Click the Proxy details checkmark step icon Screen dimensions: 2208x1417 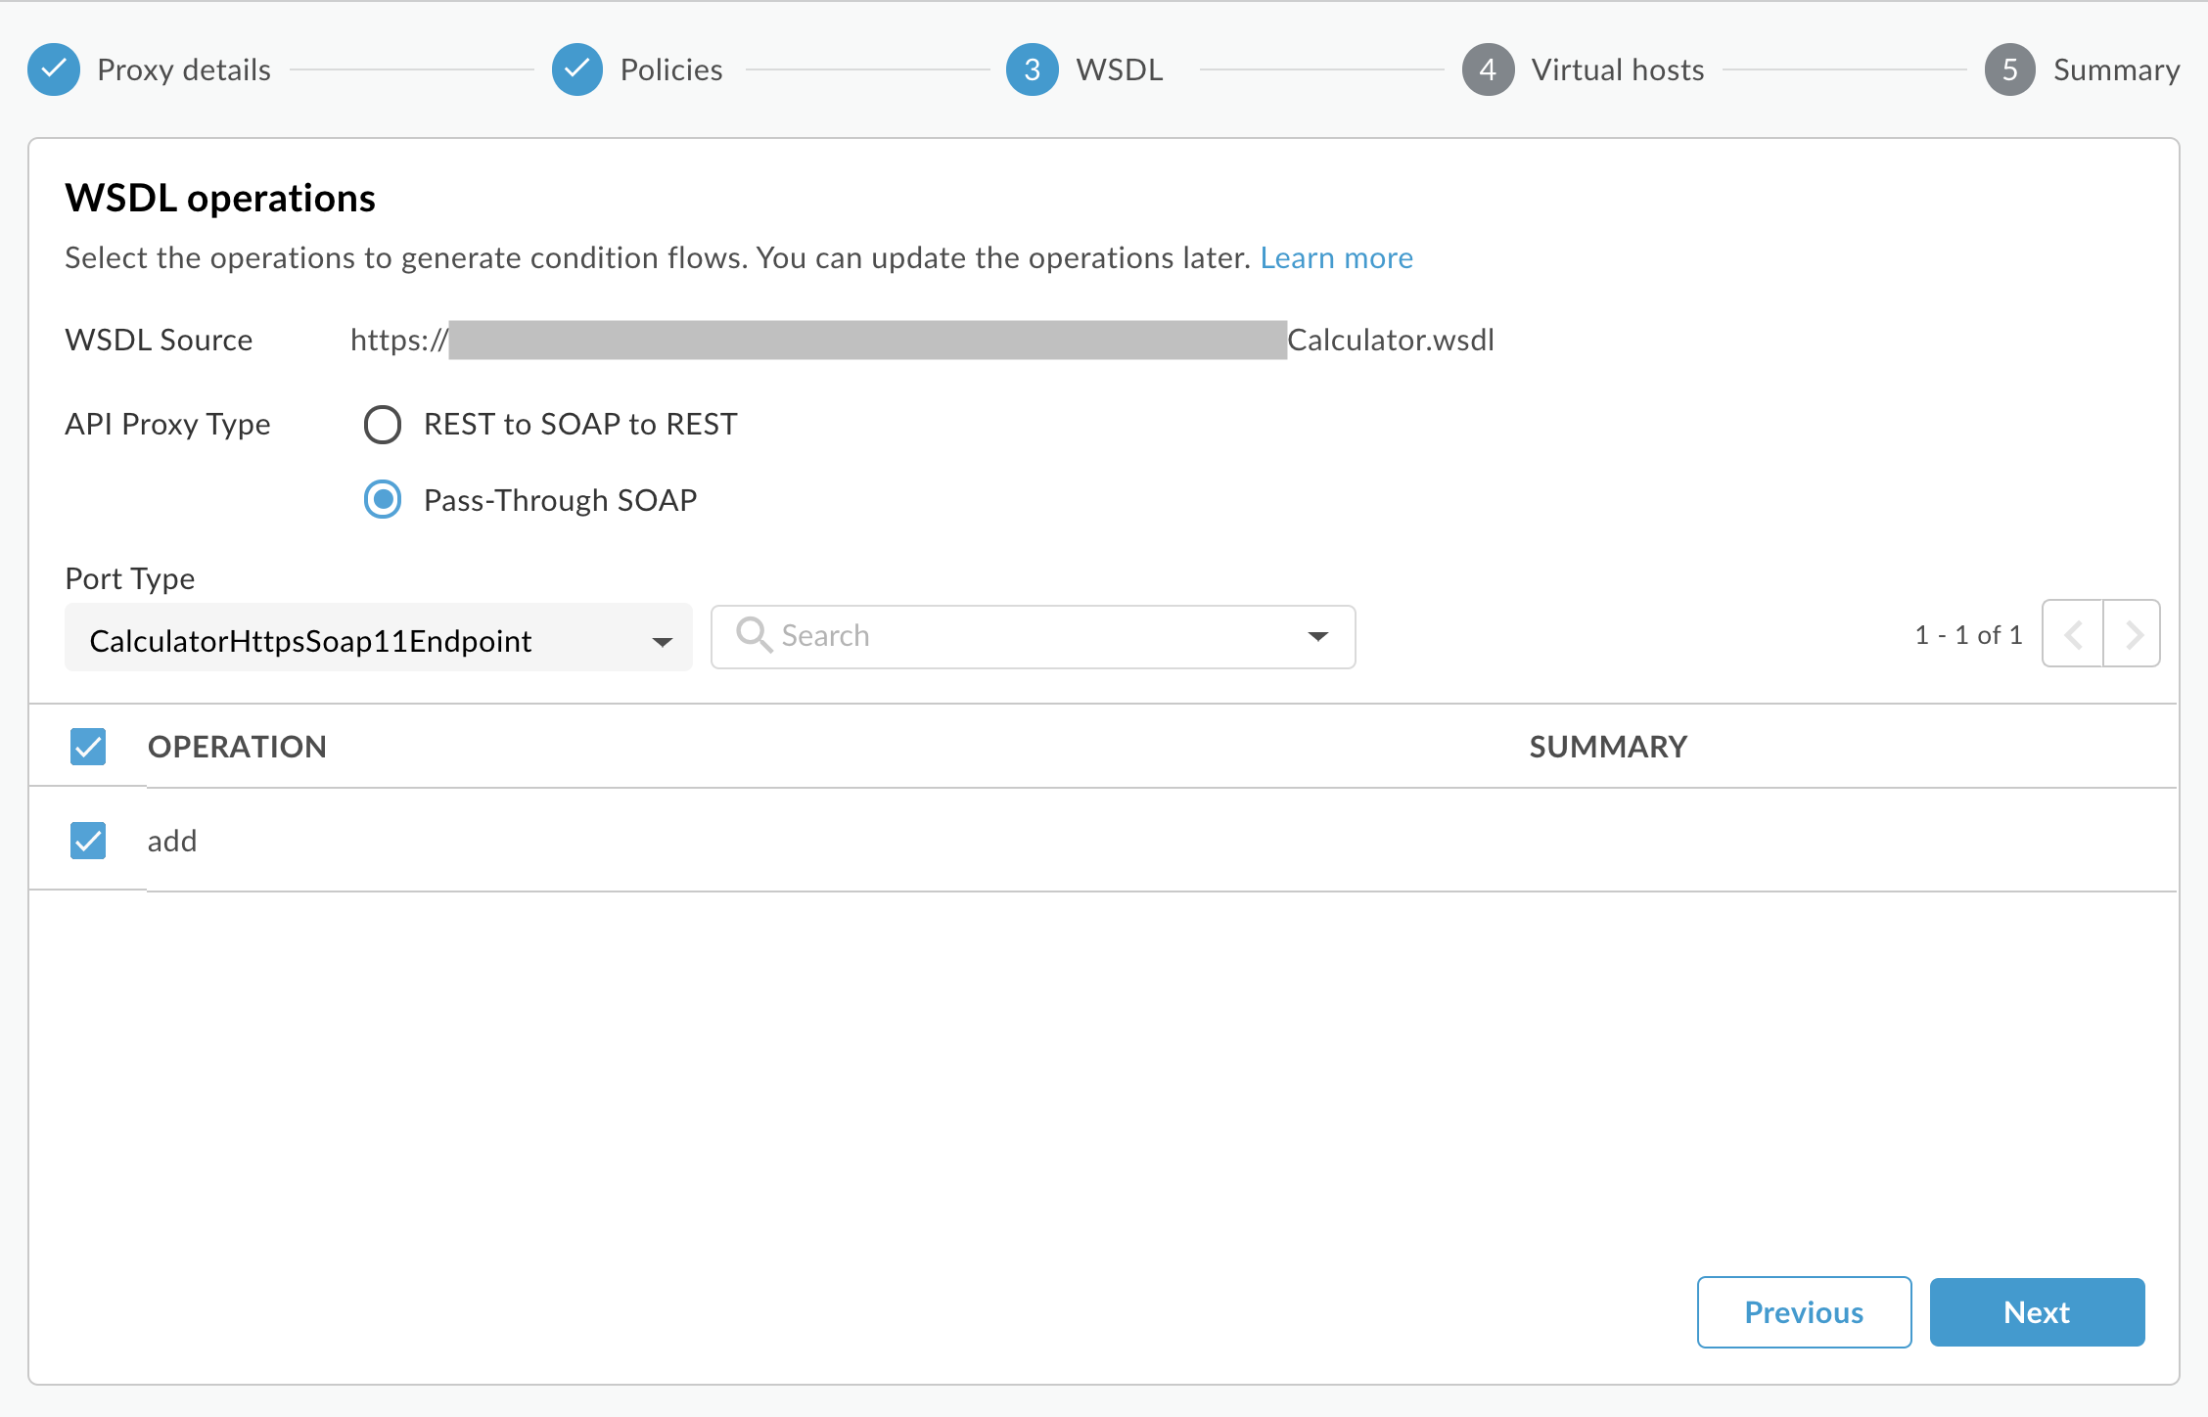point(54,69)
